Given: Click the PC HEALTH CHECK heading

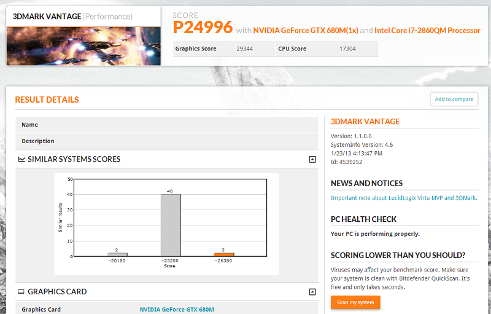Looking at the screenshot, I should tap(363, 219).
